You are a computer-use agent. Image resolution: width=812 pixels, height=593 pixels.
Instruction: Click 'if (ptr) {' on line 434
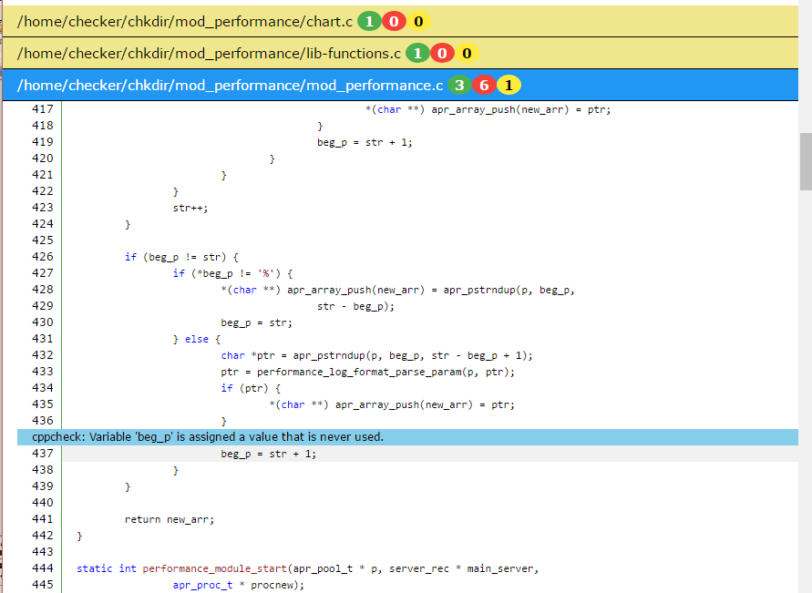251,389
